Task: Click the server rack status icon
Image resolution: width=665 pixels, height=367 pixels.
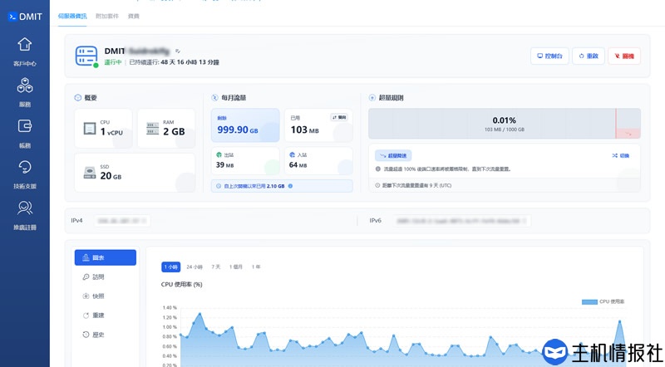Action: pos(86,56)
